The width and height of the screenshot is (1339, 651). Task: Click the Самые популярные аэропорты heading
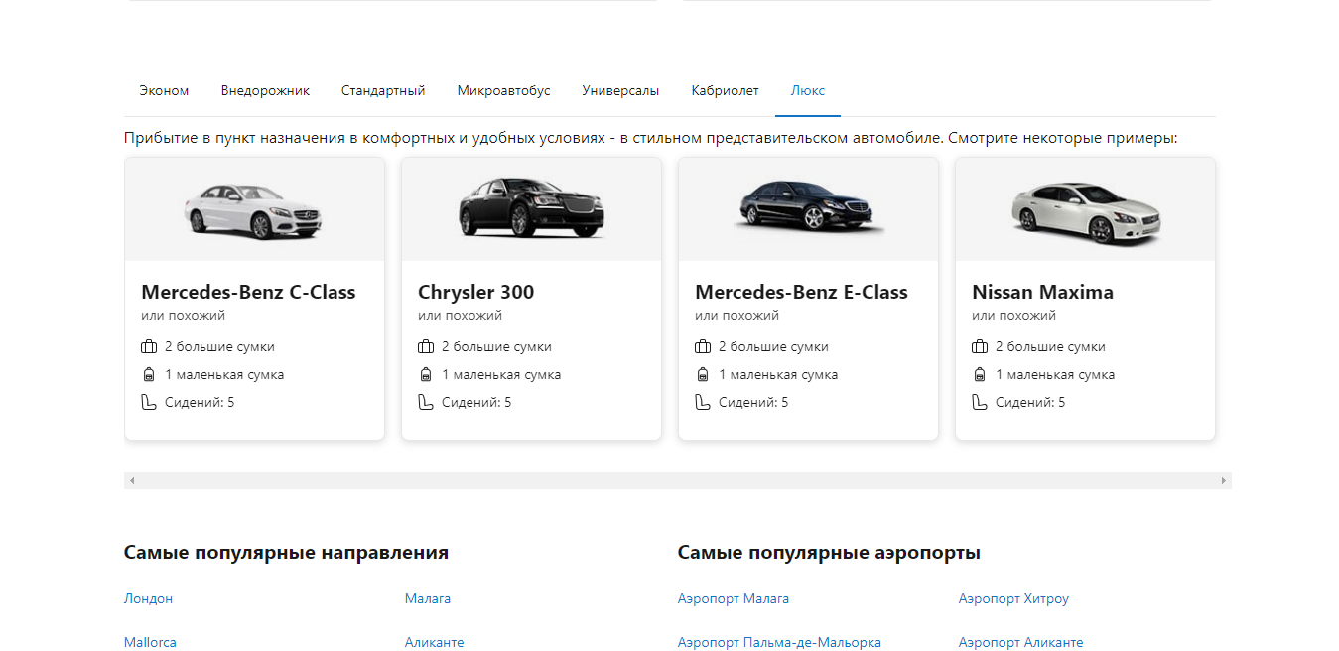tap(829, 553)
